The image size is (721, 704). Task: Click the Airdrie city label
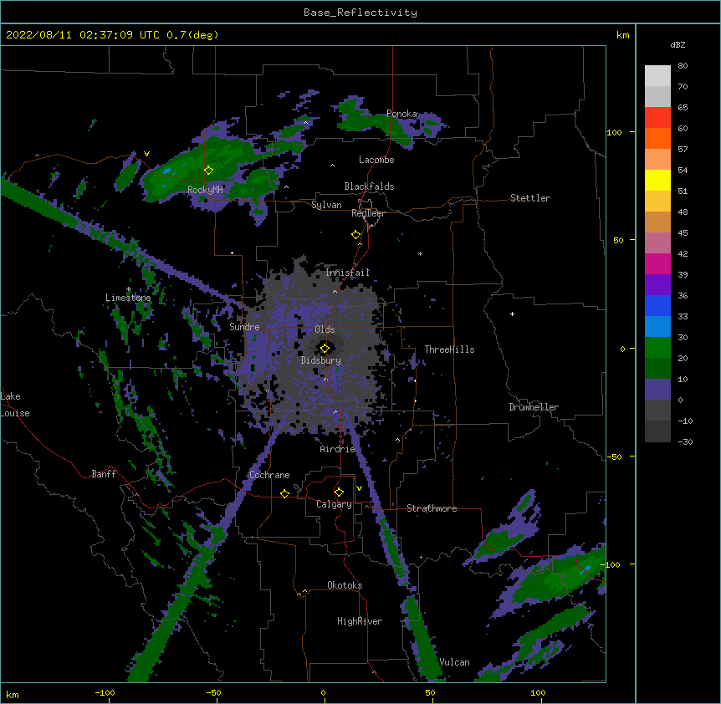(338, 449)
